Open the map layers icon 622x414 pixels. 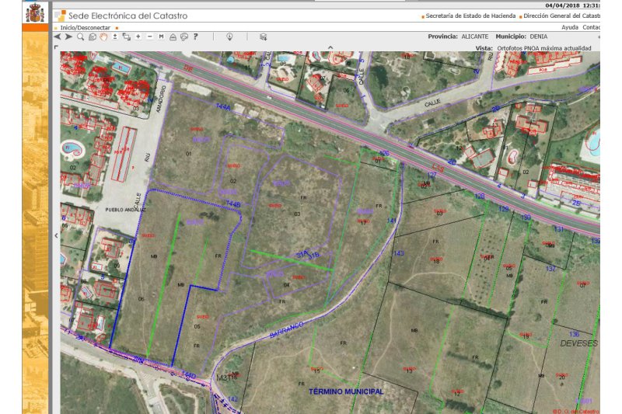[263, 37]
